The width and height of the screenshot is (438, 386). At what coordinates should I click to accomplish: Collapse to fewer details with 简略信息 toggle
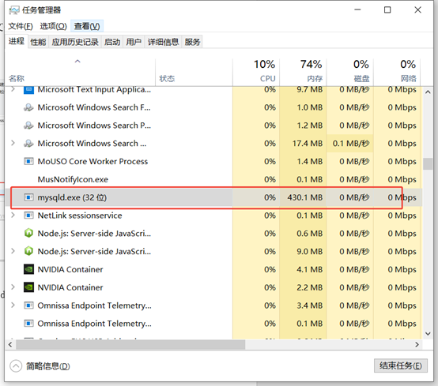40,366
